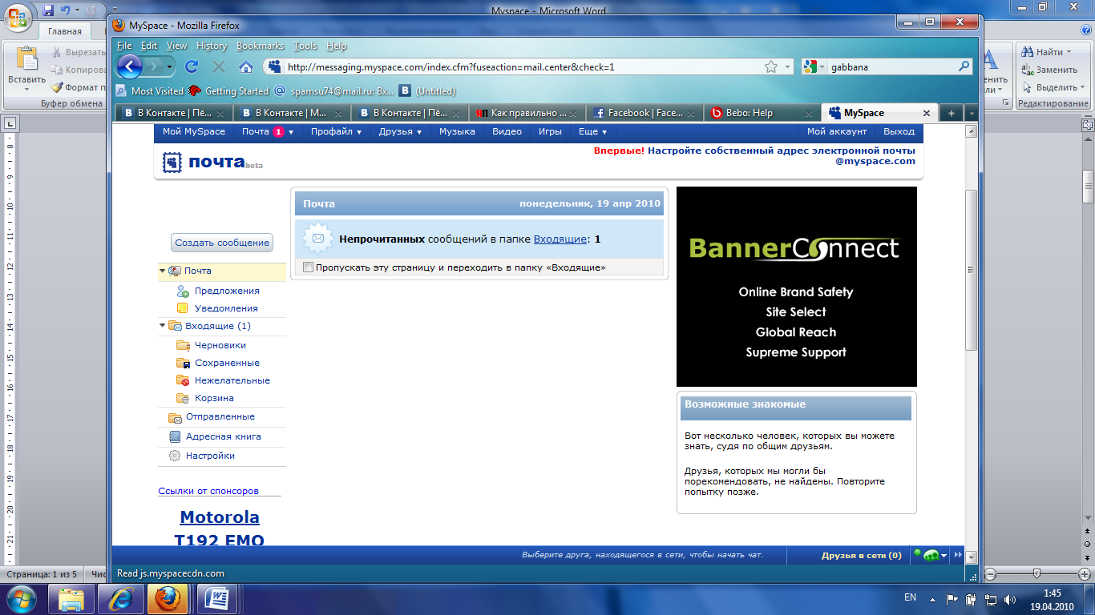Click the Корзина trash folder icon
1095x615 pixels.
coord(182,398)
